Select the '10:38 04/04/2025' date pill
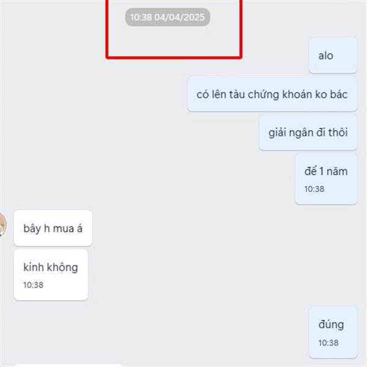The image size is (367, 367). pyautogui.click(x=168, y=17)
